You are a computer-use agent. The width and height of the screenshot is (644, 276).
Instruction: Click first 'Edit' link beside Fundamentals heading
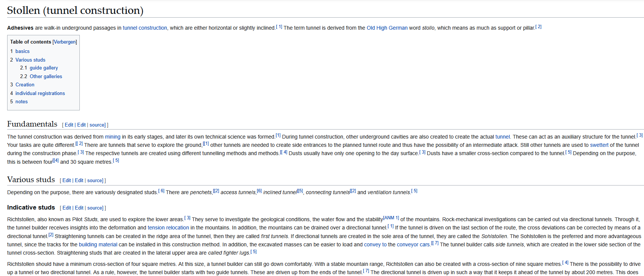(x=69, y=125)
